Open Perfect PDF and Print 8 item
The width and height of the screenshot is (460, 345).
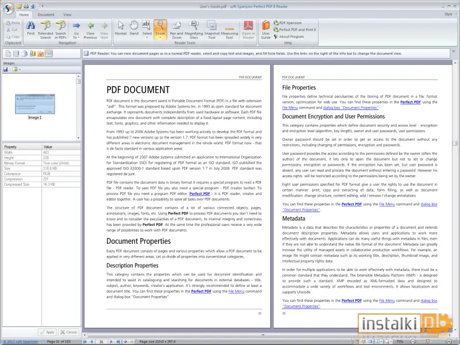294,30
